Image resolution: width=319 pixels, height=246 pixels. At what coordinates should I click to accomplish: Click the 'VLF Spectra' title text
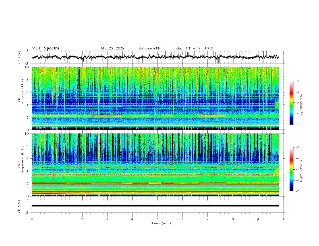pyautogui.click(x=46, y=48)
